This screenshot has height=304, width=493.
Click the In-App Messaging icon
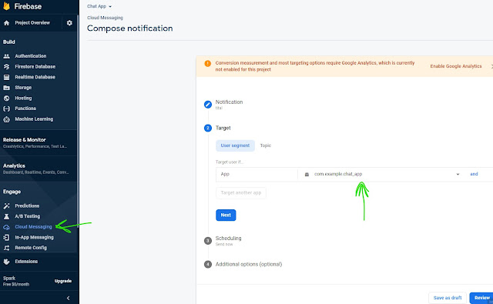click(6, 237)
